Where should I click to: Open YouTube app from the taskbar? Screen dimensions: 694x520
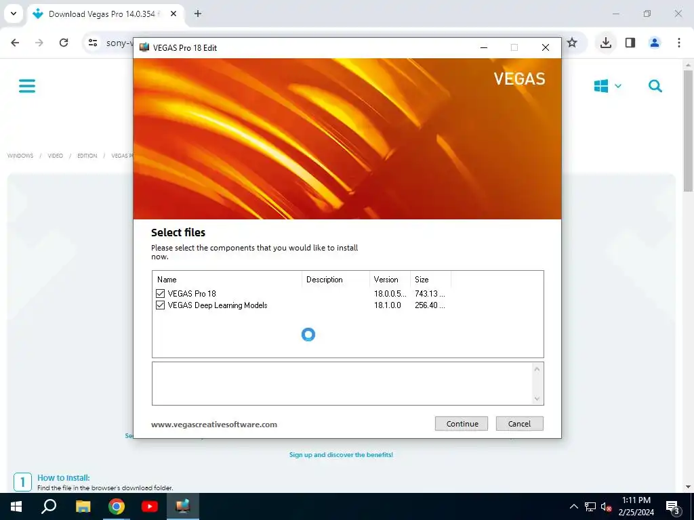click(x=150, y=506)
